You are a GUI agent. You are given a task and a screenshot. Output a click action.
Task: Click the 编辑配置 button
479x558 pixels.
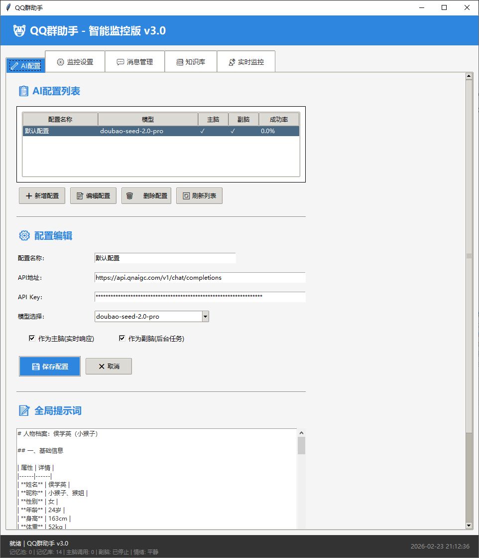(x=93, y=196)
